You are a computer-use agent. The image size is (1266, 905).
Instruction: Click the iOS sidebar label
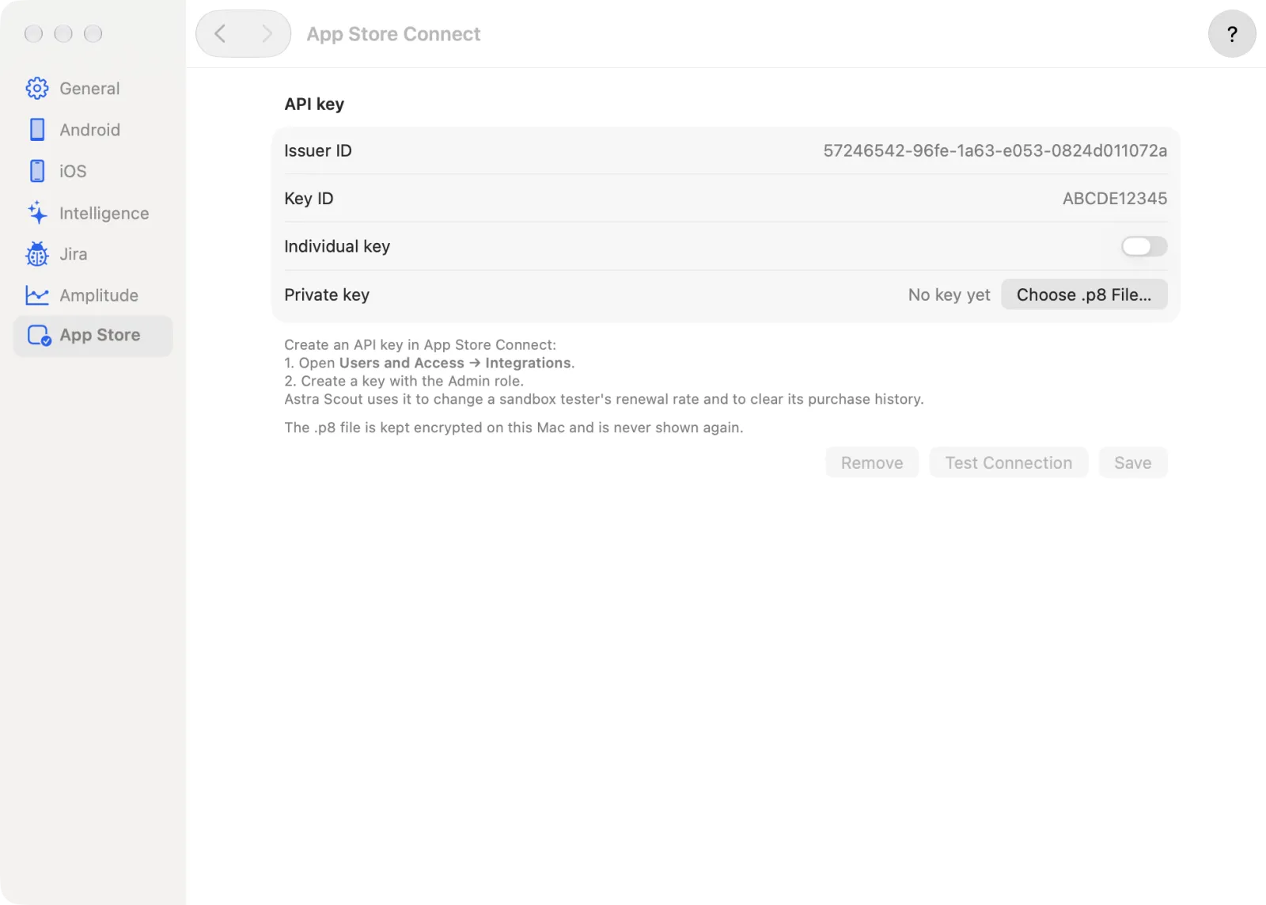coord(73,171)
